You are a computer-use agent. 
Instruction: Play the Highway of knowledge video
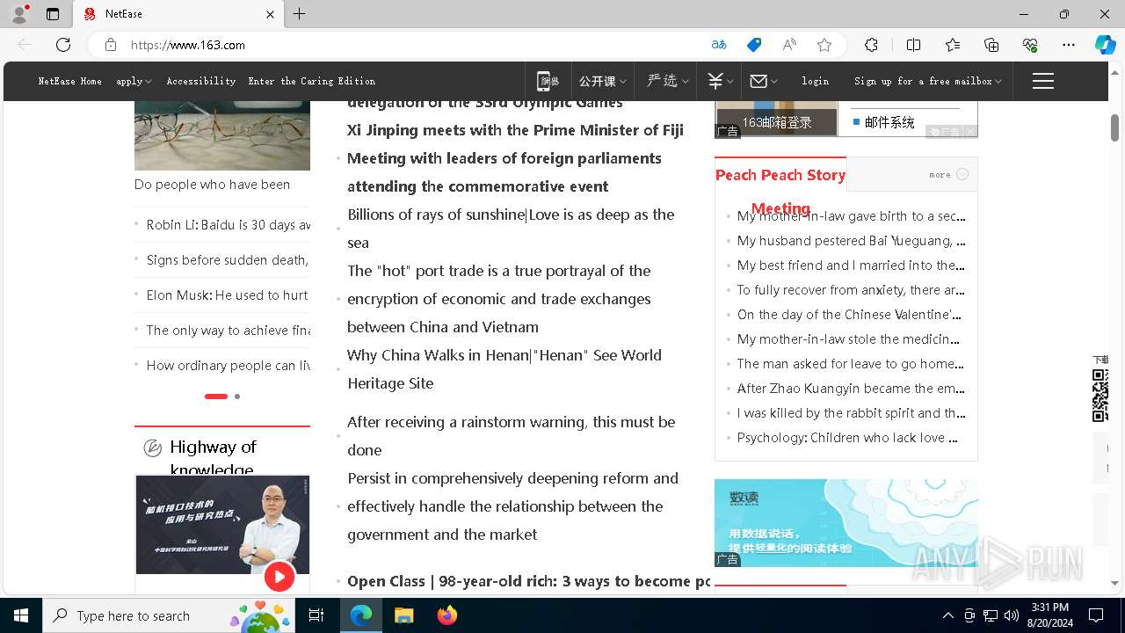point(279,577)
